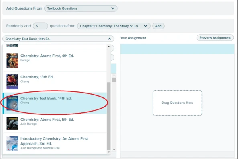Click the question list scrollbar up arrow

click(114, 76)
